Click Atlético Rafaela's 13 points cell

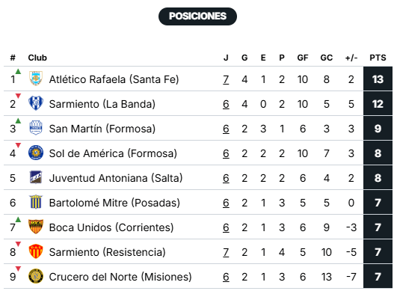pos(378,79)
